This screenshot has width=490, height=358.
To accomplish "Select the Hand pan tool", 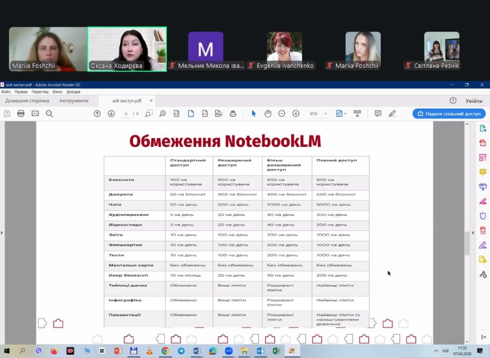I will [x=268, y=113].
